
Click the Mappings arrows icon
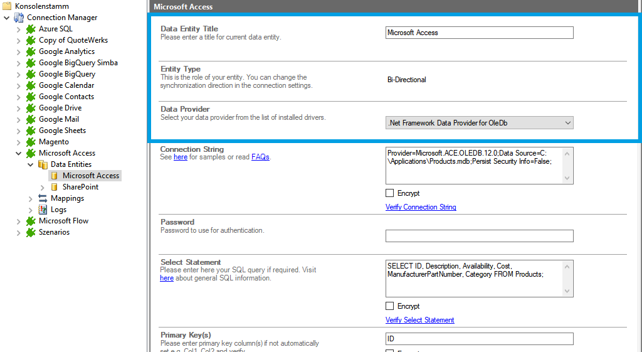click(43, 198)
